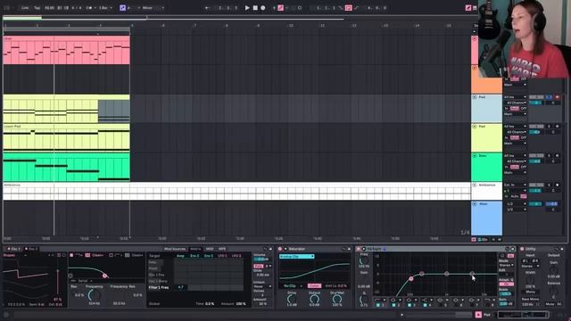Open the Unison None dropdown
Image resolution: width=571 pixels, height=321 pixels.
pyautogui.click(x=263, y=286)
